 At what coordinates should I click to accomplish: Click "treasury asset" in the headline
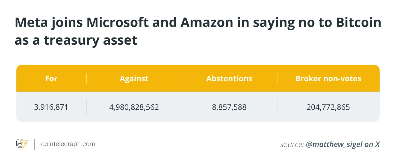(91, 40)
